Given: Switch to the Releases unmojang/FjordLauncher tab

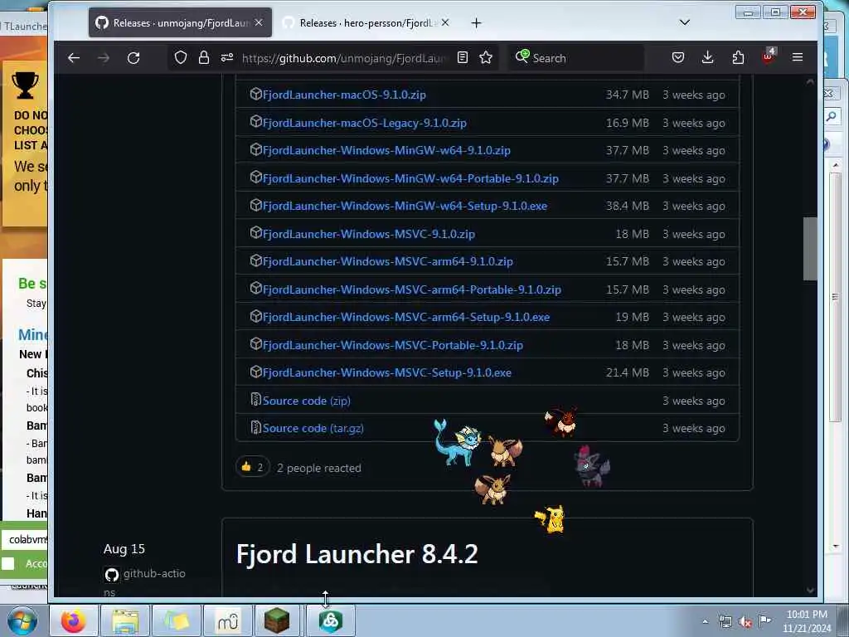Looking at the screenshot, I should [x=180, y=22].
